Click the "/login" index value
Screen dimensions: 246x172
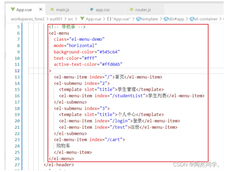point(120,121)
